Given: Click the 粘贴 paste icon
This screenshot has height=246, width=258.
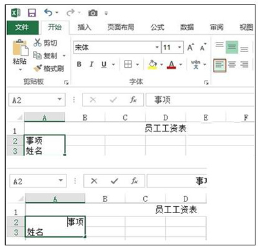Looking at the screenshot, I should pyautogui.click(x=20, y=48).
